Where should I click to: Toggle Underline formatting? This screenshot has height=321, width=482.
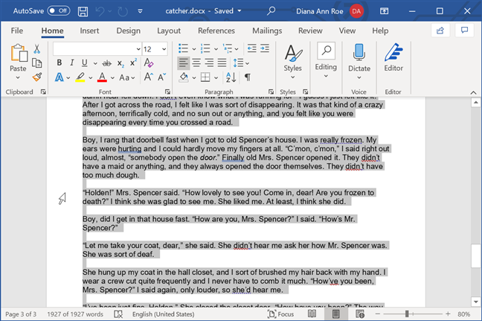[85, 63]
